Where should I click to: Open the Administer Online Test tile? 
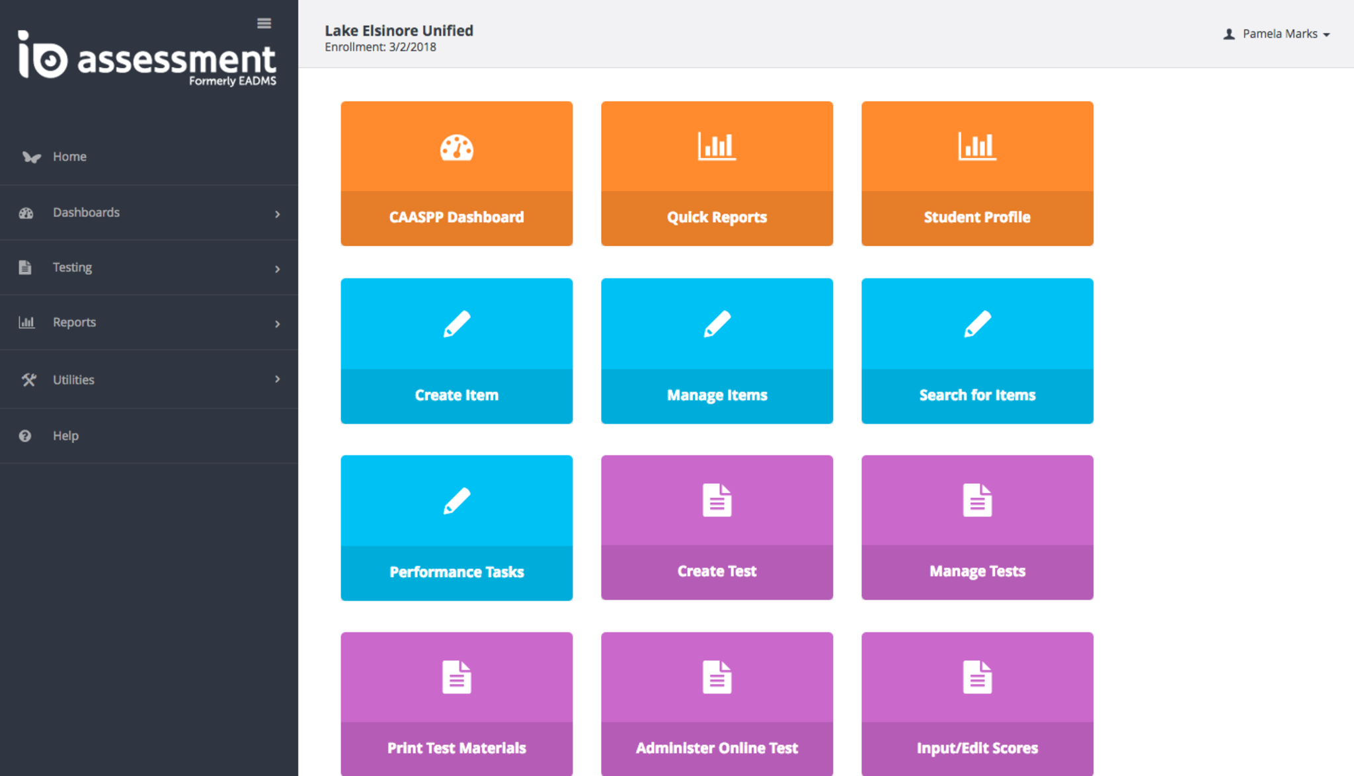[717, 704]
